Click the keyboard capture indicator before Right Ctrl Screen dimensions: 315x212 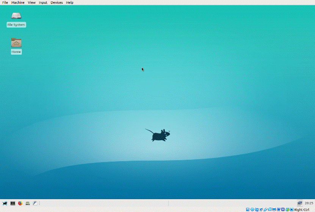[x=292, y=210]
